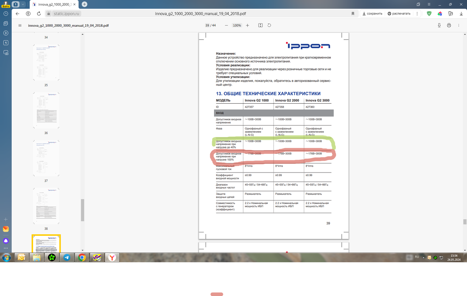Open PDF viewer more actions menu
This screenshot has width=467, height=296.
tap(458, 25)
